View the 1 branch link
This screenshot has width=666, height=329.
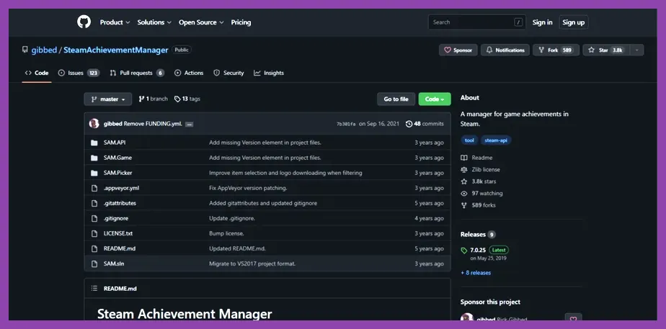(x=153, y=99)
